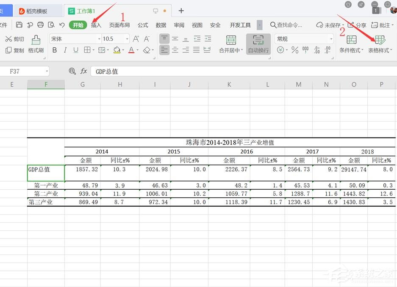Select the Cut (剪切) icon

click(8, 39)
